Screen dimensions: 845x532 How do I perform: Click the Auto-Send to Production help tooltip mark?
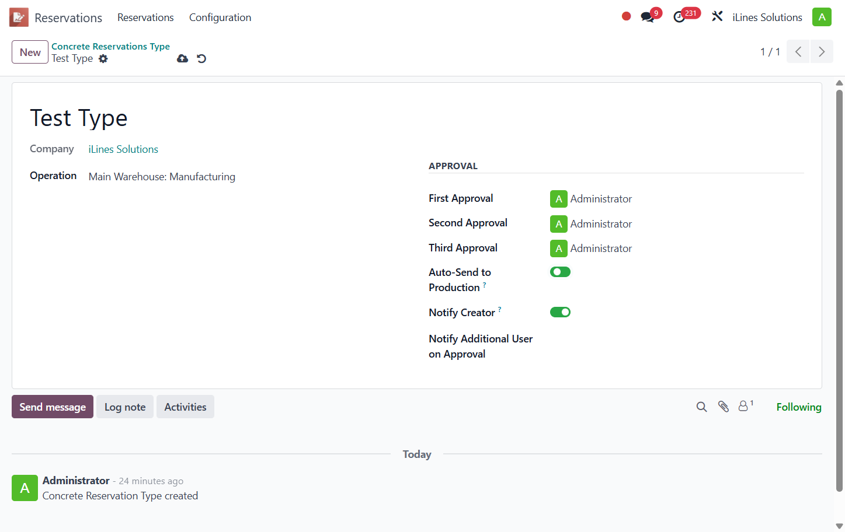point(484,285)
